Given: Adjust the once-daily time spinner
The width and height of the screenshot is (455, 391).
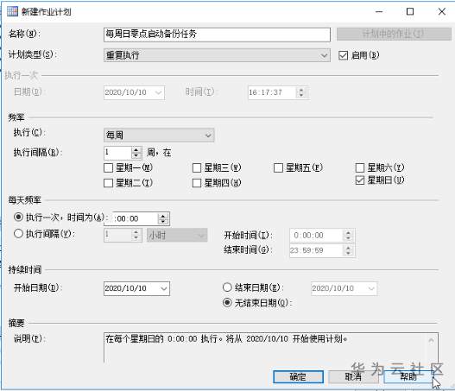Looking at the screenshot, I should click(163, 218).
